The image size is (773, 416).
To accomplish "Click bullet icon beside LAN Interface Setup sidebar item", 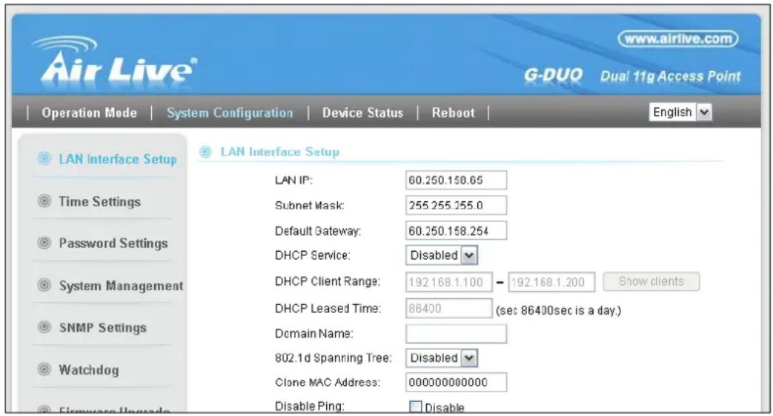I will click(44, 158).
